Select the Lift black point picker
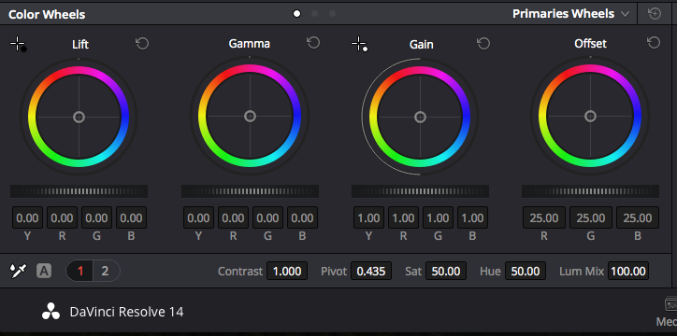Screen dimensions: 677x336 coord(18,45)
